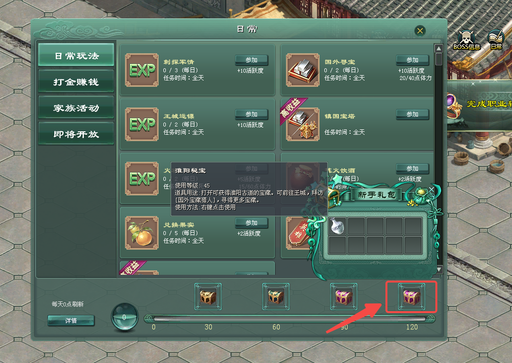512x363 pixels.
Task: Click the 详情 details button
Action: coord(71,320)
